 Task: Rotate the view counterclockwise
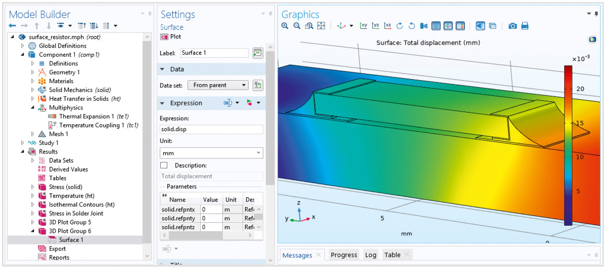[412, 26]
